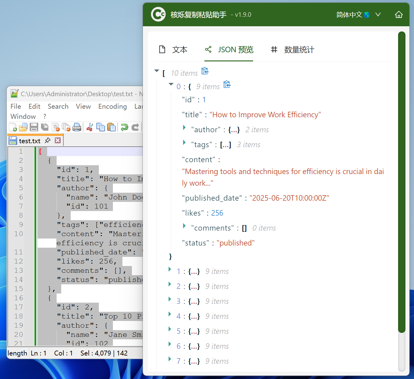Copy JSON item 0 using its copy icon
This screenshot has height=379, width=414.
click(227, 84)
